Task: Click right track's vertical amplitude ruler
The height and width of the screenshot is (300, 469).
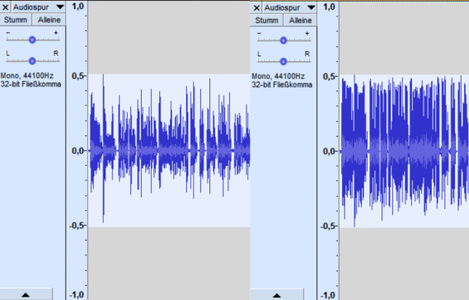Action: [x=328, y=151]
